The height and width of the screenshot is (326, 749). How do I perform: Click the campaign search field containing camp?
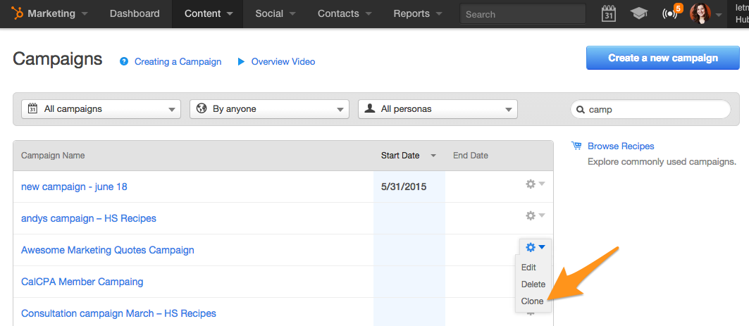[650, 109]
